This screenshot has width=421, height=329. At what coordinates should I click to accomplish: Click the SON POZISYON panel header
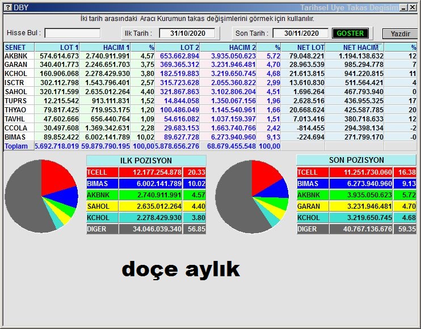[x=356, y=160]
